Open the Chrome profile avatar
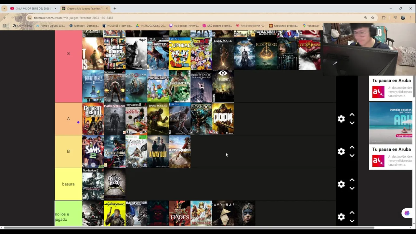Screen dimensions: 416x234 coord(403,18)
